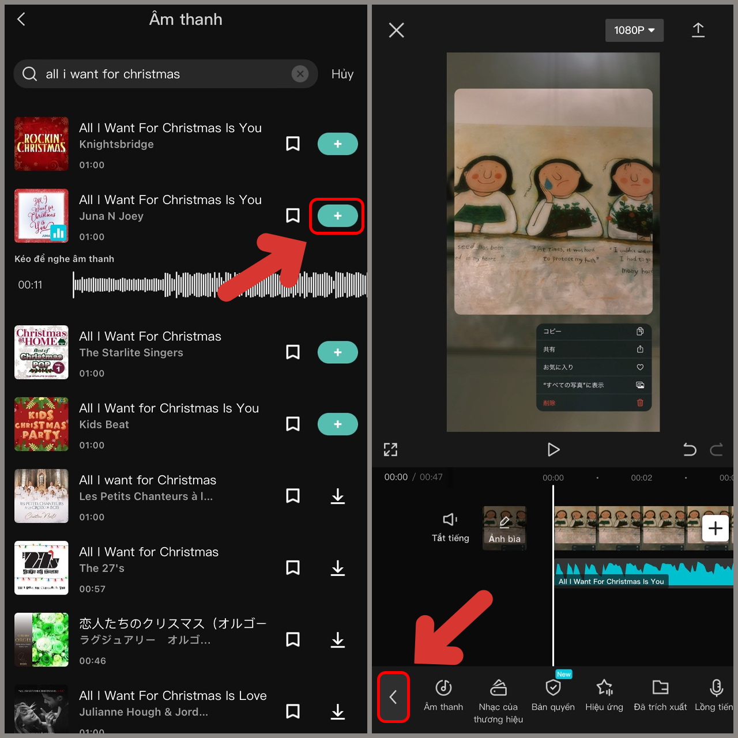The width and height of the screenshot is (738, 738).
Task: Click the audio waveform preview strip
Action: tap(220, 285)
